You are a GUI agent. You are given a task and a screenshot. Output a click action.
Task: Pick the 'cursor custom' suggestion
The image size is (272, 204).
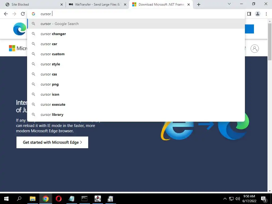(136, 54)
